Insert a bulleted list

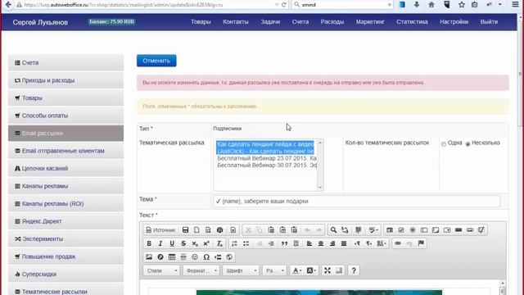coord(246,243)
